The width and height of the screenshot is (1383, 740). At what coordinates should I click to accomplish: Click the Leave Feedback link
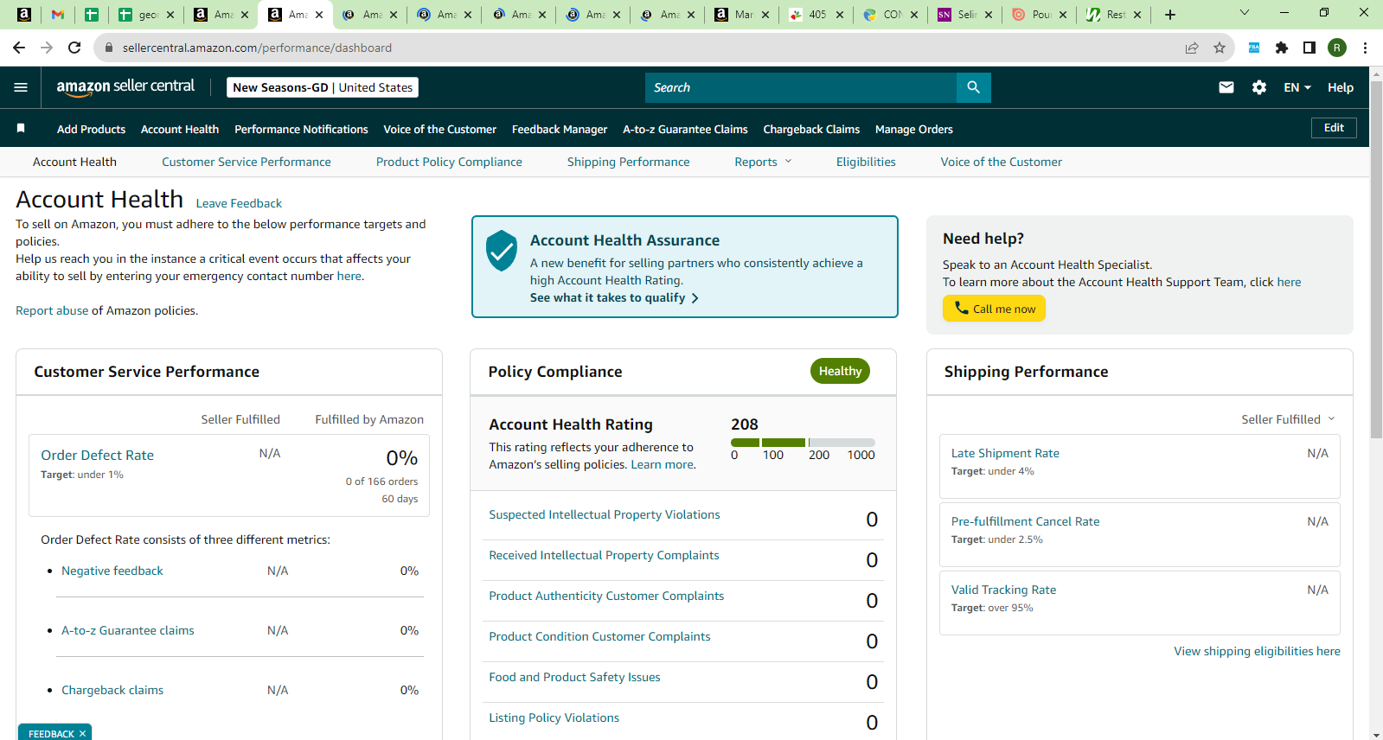(x=239, y=203)
